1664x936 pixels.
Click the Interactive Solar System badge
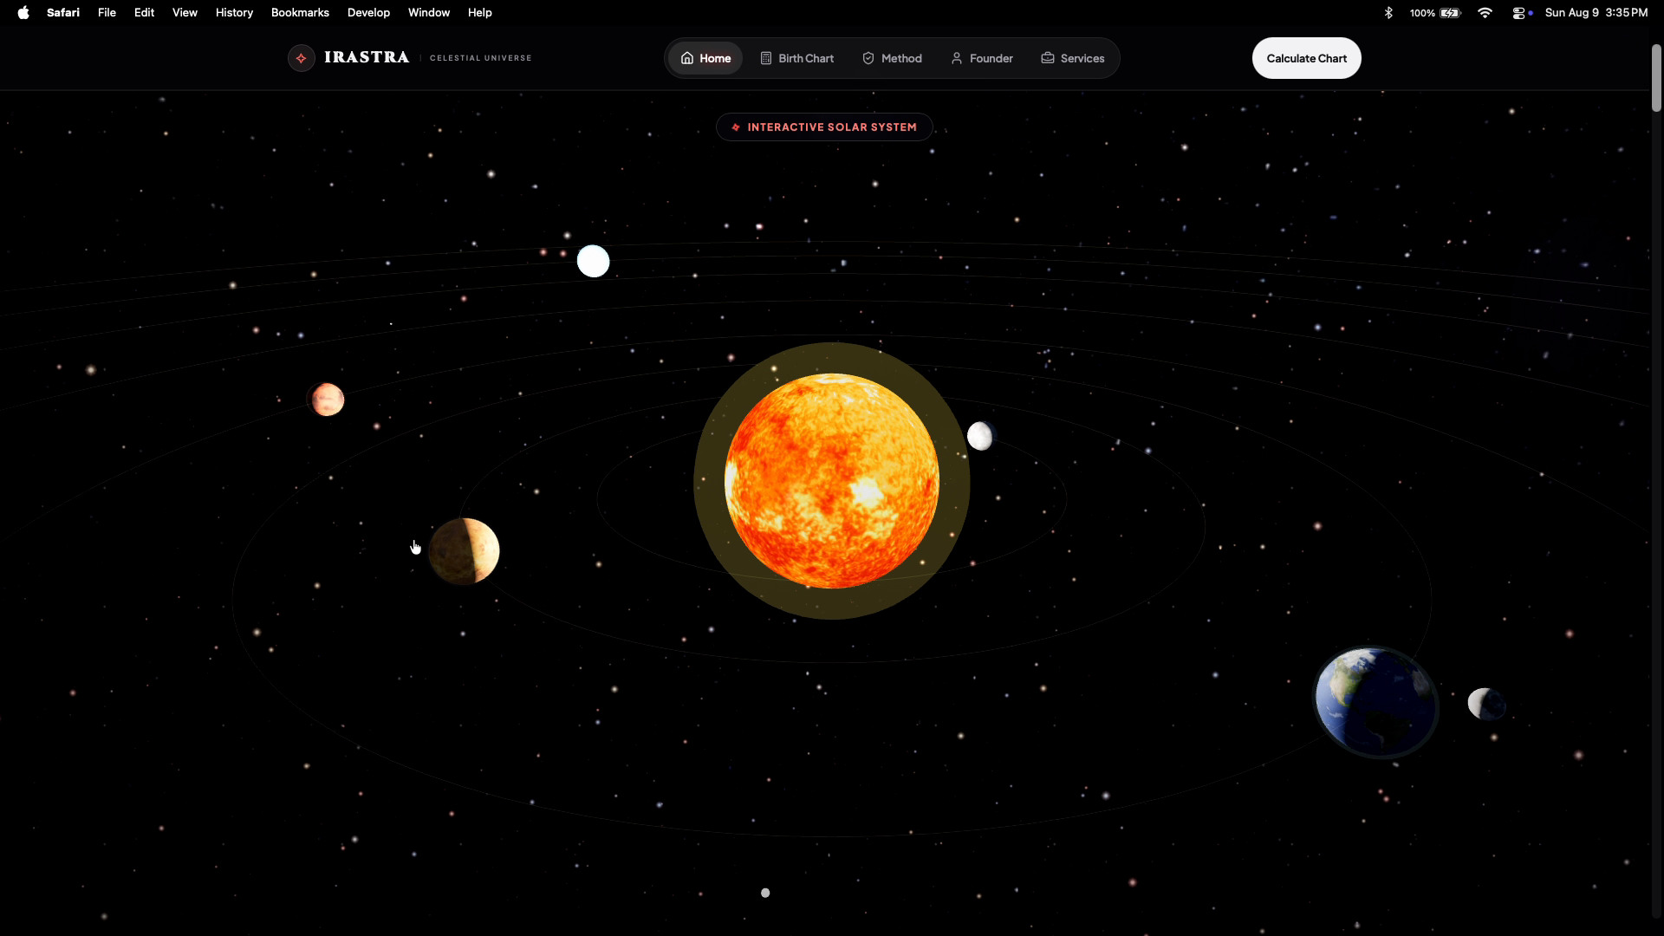[824, 127]
